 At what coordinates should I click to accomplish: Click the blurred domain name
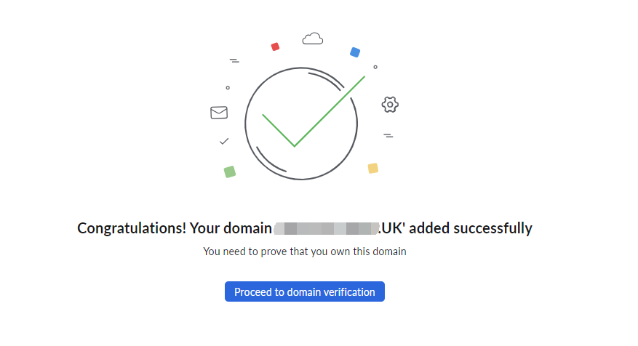pyautogui.click(x=327, y=228)
